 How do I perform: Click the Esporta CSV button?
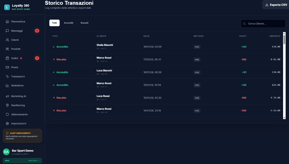click(276, 5)
